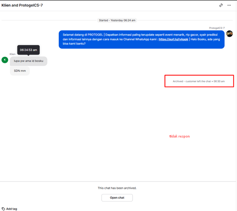Open the Add tag option

[9, 209]
